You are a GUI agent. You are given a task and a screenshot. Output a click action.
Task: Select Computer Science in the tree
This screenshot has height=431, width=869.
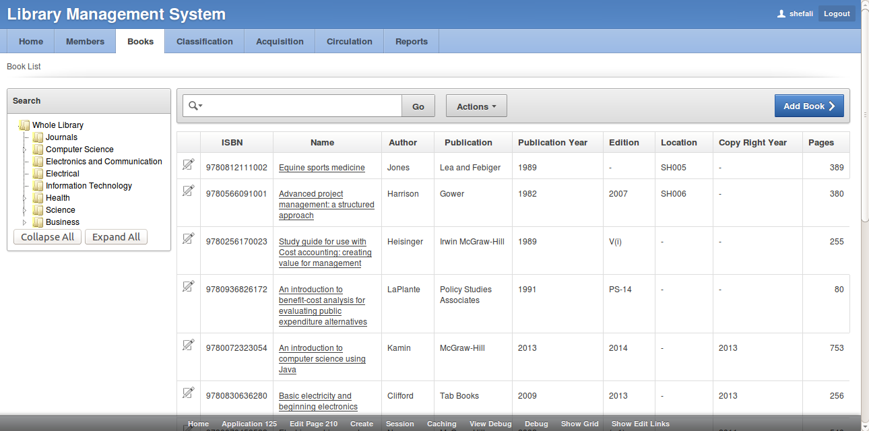[x=79, y=150]
